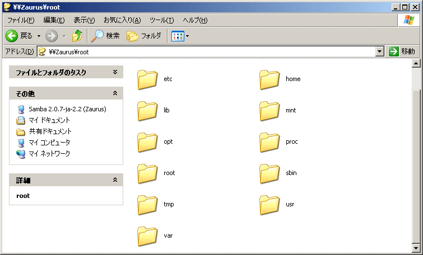This screenshot has height=255, width=423.
Task: Open the Back history dropdown arrow
Action: (39, 36)
